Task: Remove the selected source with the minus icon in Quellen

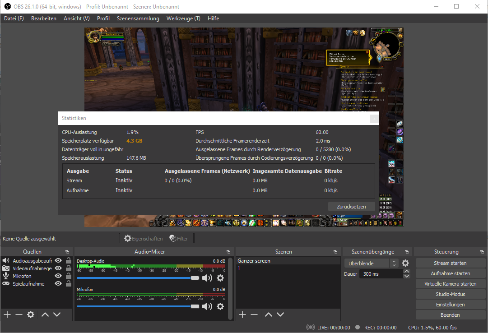Action: point(19,314)
